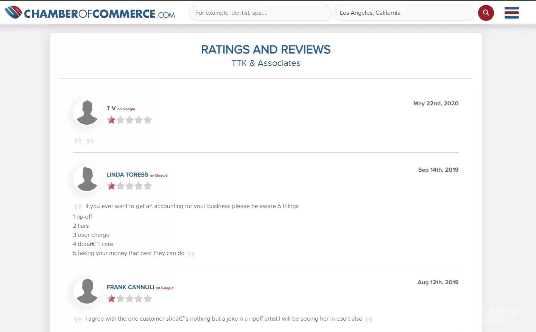This screenshot has height=332, width=536.
Task: Click the opening quote icon in T V's review
Action: click(78, 141)
